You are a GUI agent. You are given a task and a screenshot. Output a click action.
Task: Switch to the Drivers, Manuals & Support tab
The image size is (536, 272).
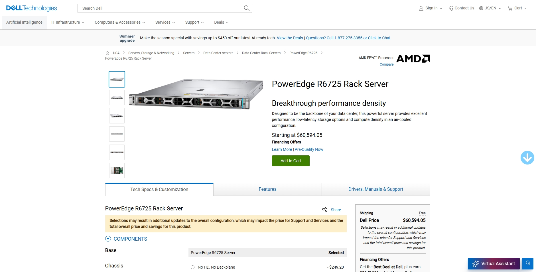click(x=376, y=189)
